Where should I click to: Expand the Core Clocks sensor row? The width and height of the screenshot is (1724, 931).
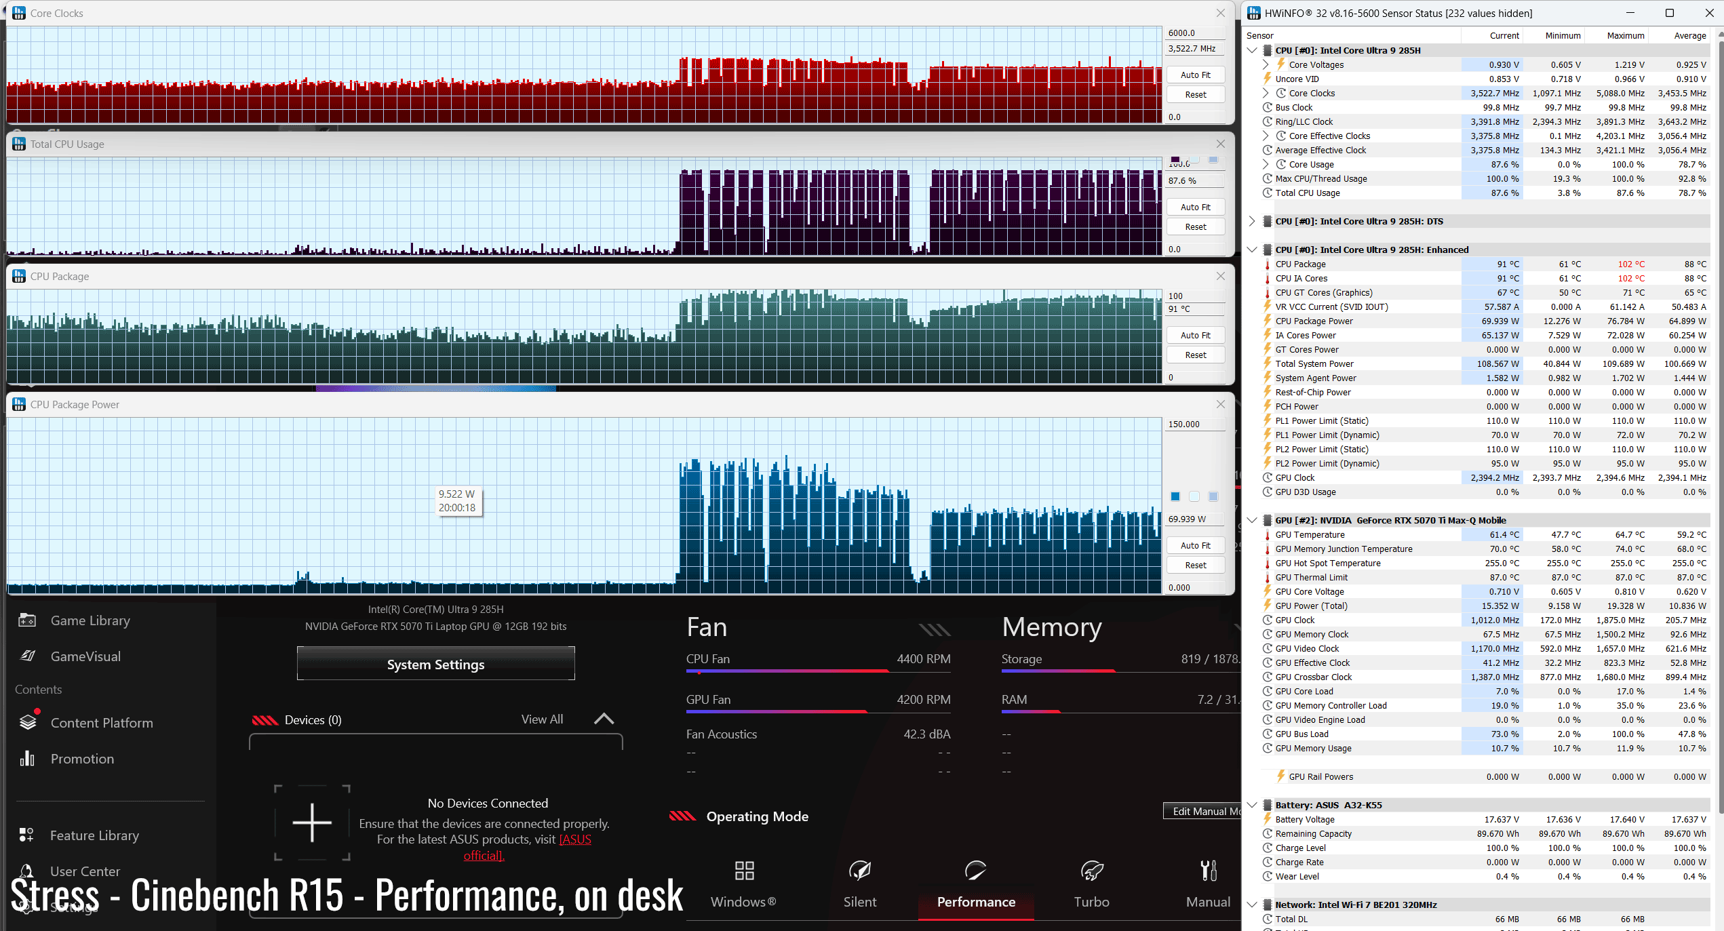pos(1266,93)
